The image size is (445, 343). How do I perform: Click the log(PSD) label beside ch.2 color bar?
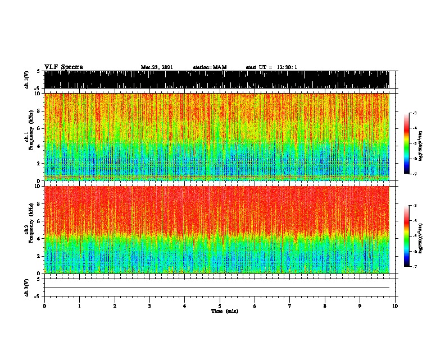click(x=420, y=239)
